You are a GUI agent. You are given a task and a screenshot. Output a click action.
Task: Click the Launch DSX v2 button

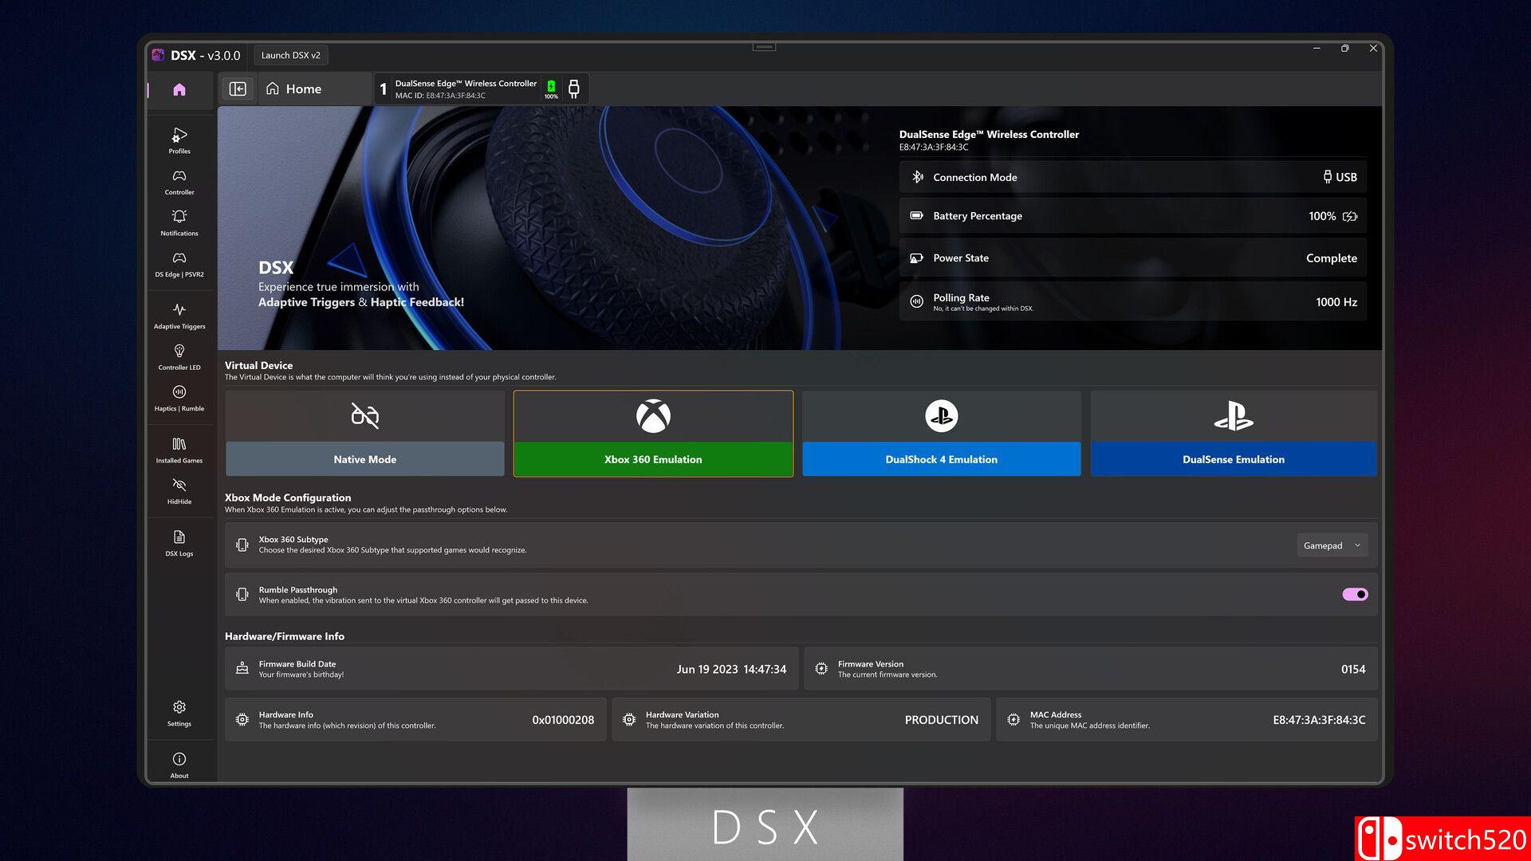[290, 54]
